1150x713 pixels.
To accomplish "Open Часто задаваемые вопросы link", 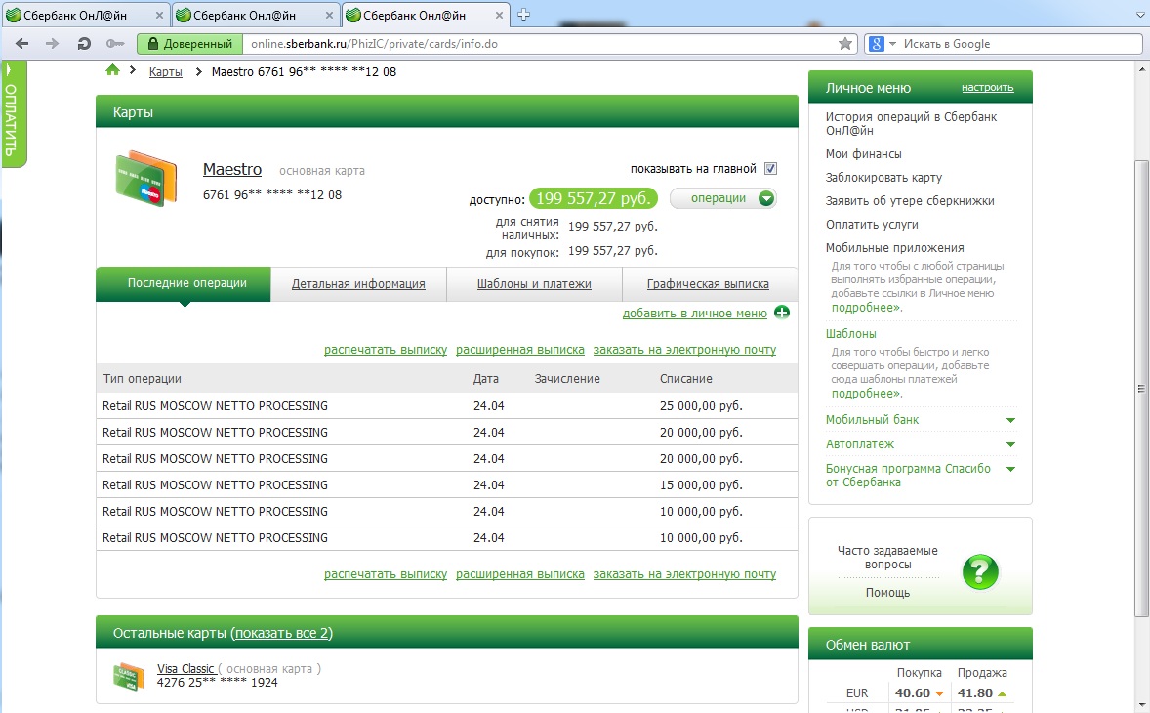I will click(887, 558).
